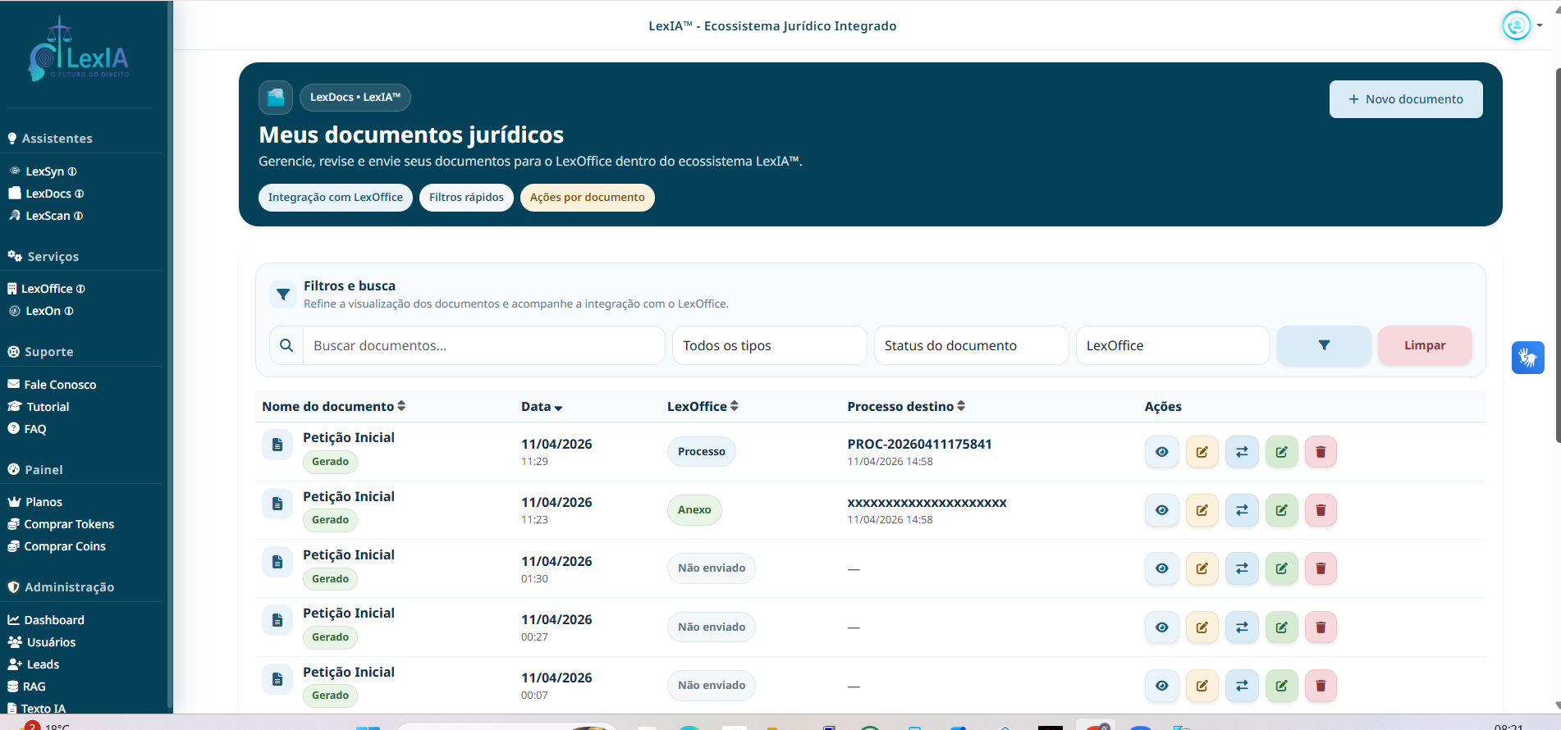The width and height of the screenshot is (1561, 730).
Task: View the Petição Inicial document from 01:30
Action: pyautogui.click(x=1161, y=568)
